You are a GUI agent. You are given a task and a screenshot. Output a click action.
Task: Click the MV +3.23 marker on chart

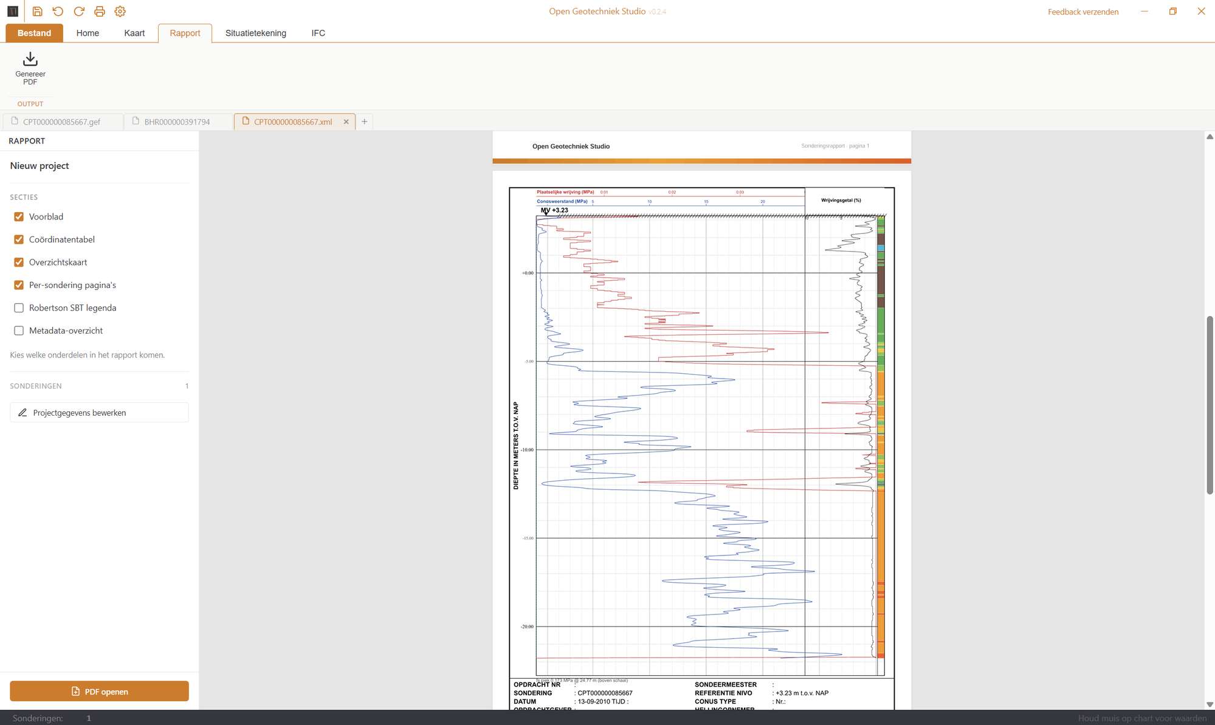[x=554, y=210]
